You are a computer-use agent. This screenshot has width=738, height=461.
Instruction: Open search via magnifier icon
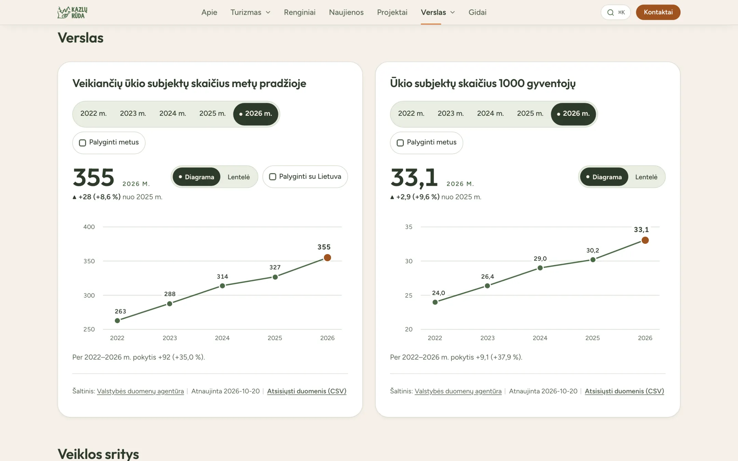coord(610,12)
